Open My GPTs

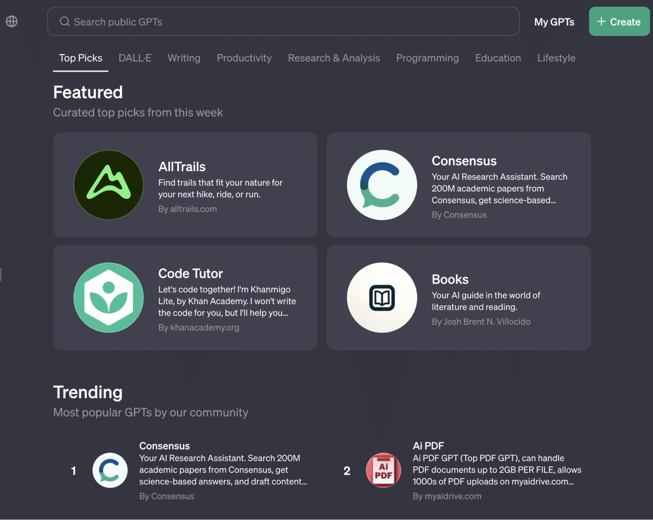[554, 22]
